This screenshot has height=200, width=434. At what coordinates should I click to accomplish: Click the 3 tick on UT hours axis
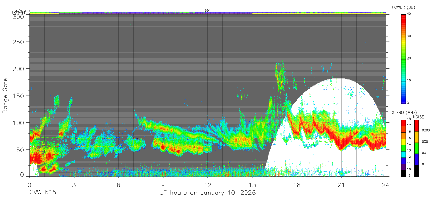pyautogui.click(x=74, y=184)
